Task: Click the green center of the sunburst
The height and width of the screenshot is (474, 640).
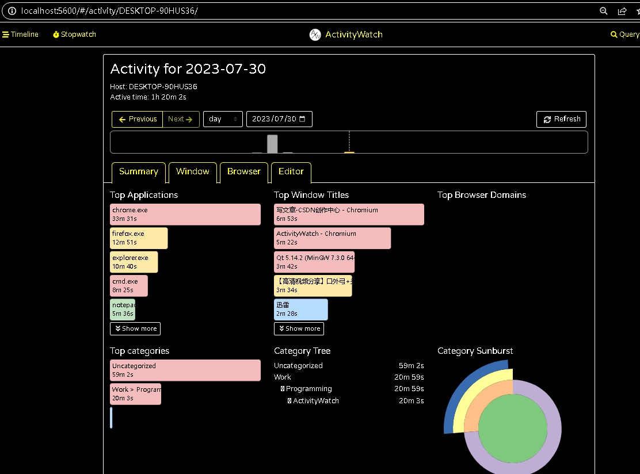Action: [x=513, y=429]
